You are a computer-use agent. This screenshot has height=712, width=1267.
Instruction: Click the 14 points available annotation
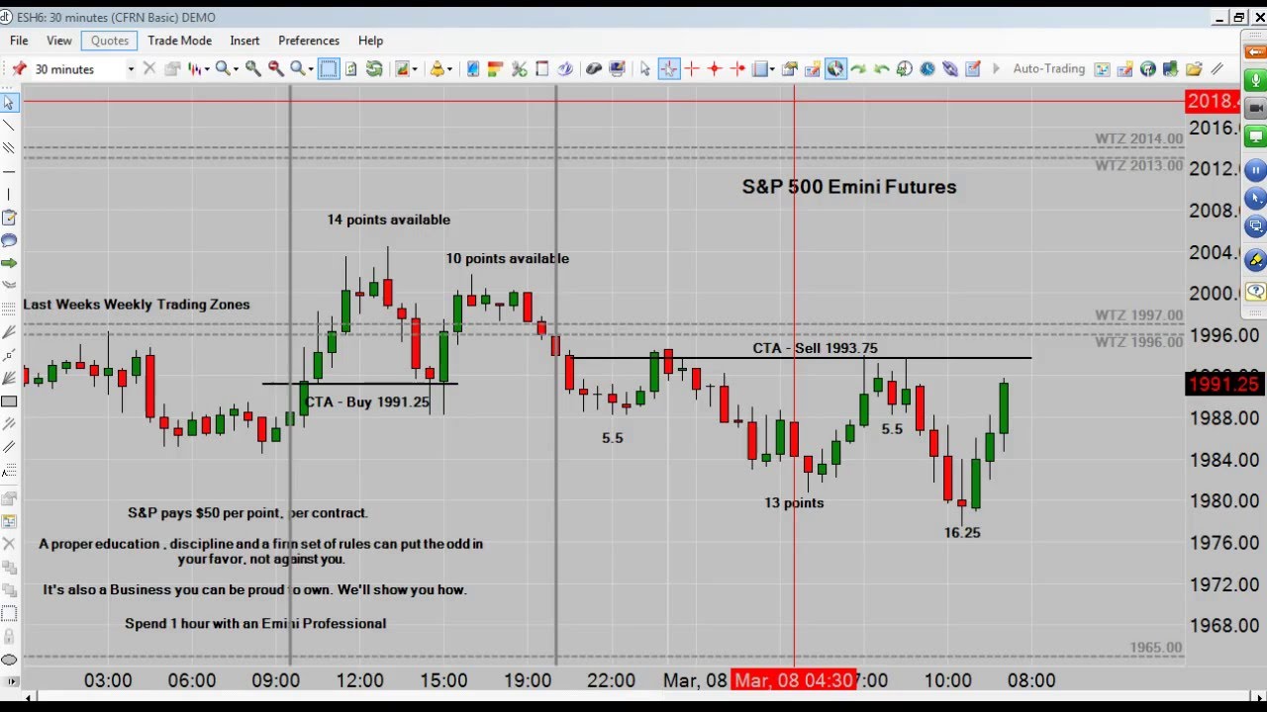389,220
